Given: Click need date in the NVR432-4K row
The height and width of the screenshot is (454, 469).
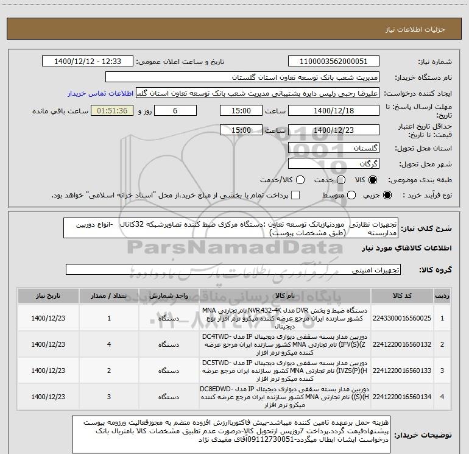Looking at the screenshot, I should 48,318.
